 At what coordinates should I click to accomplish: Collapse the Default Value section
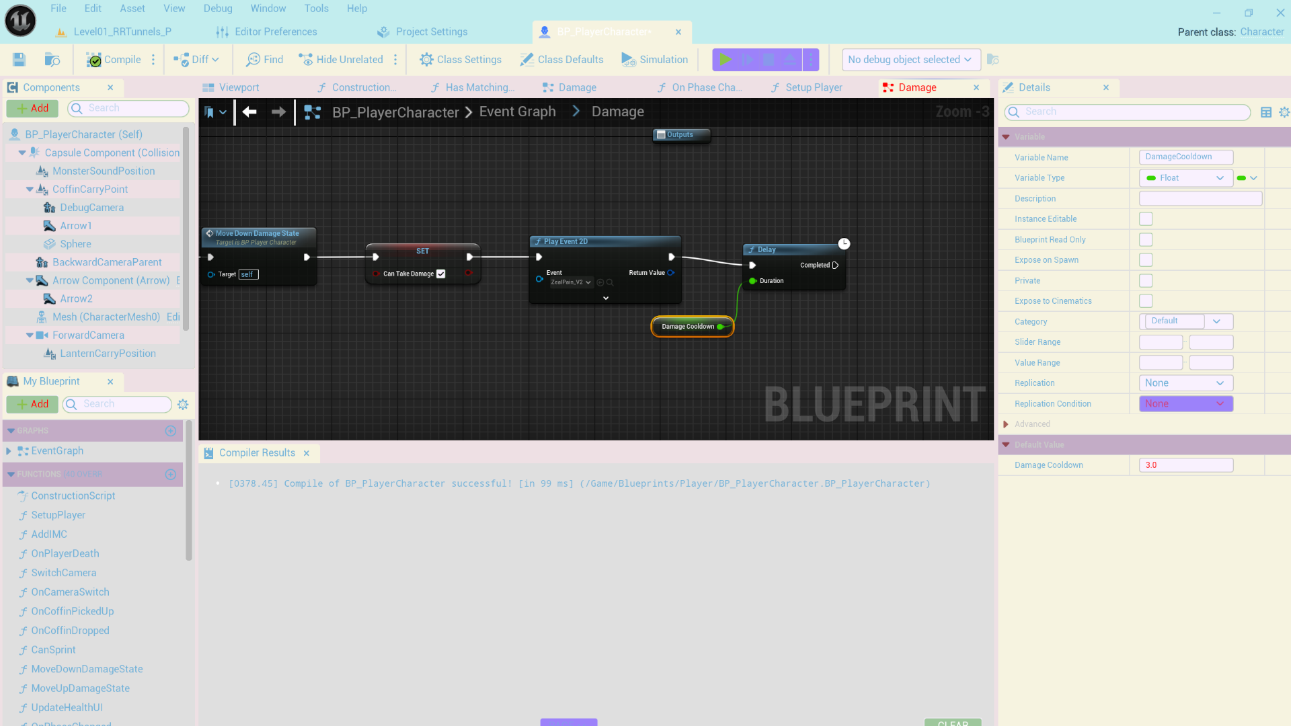coord(1006,445)
